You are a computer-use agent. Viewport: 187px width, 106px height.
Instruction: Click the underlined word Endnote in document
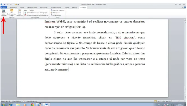50,22
